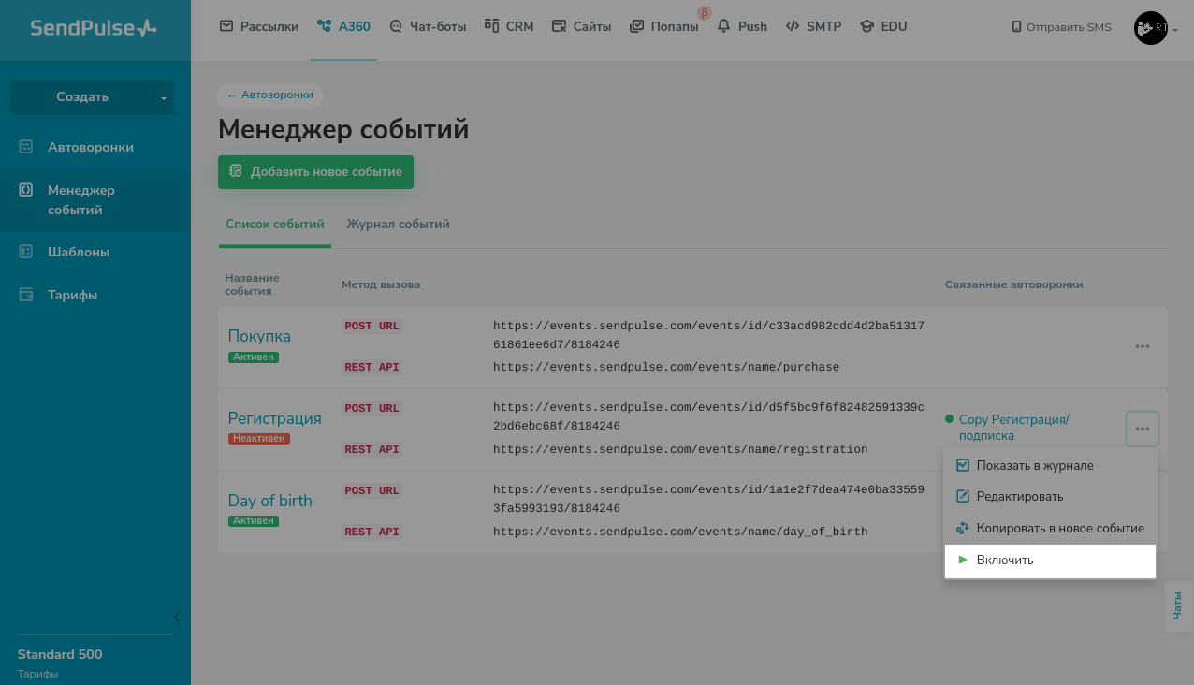Open the Автоворонки sidebar section
This screenshot has width=1194, height=685.
[90, 147]
